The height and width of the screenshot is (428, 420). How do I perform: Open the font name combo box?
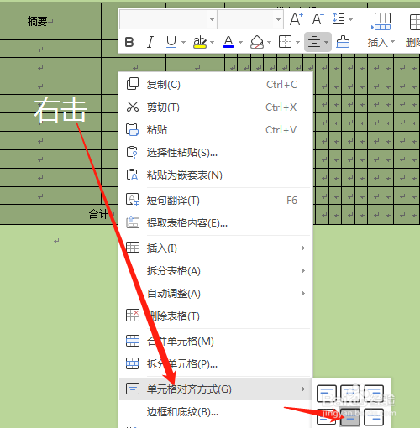point(168,19)
